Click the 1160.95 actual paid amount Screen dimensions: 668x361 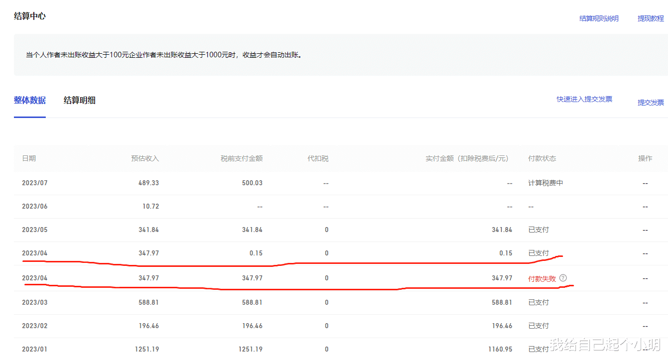[500, 349]
